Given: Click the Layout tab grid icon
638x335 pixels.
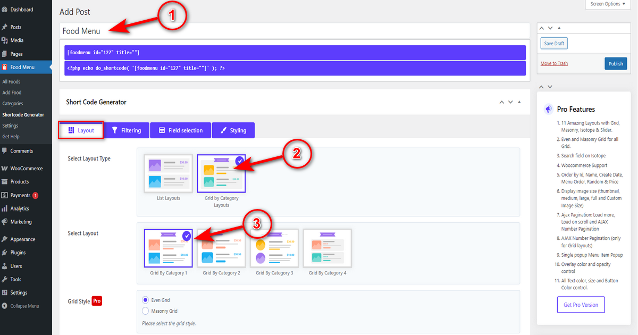Looking at the screenshot, I should coord(71,130).
